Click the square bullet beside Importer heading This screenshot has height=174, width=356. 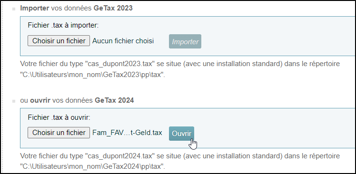[14, 9]
